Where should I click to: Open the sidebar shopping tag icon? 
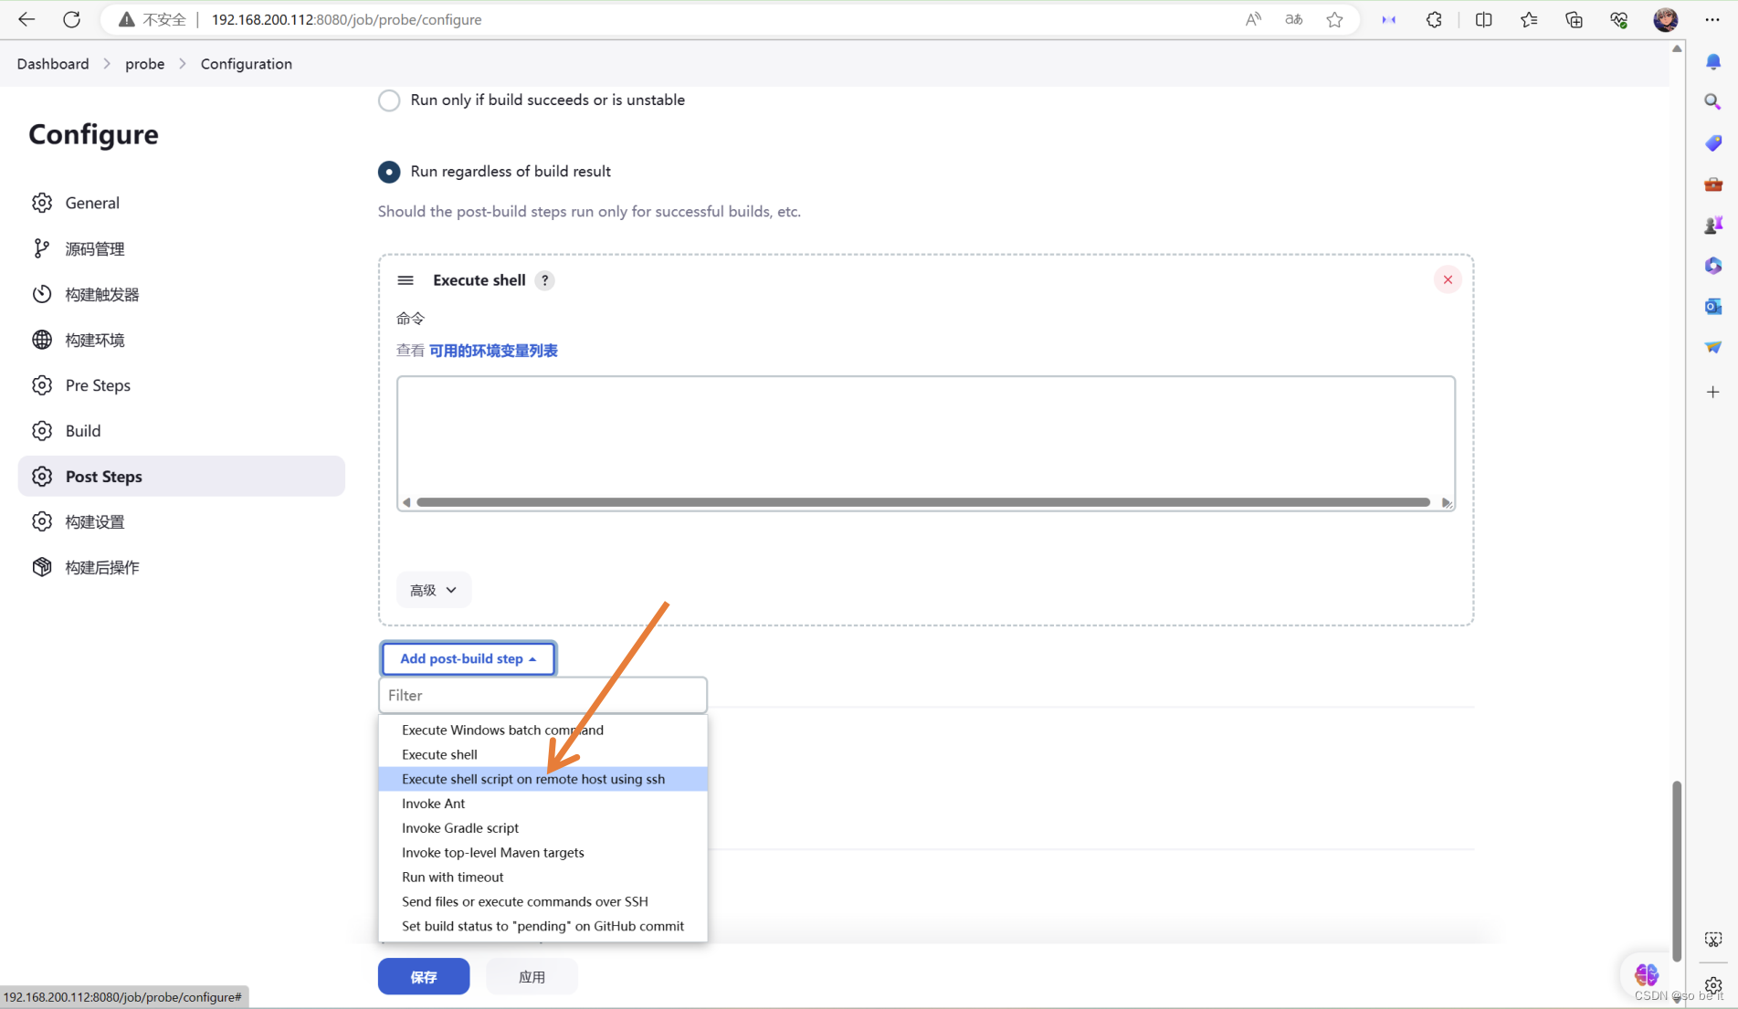1712,143
